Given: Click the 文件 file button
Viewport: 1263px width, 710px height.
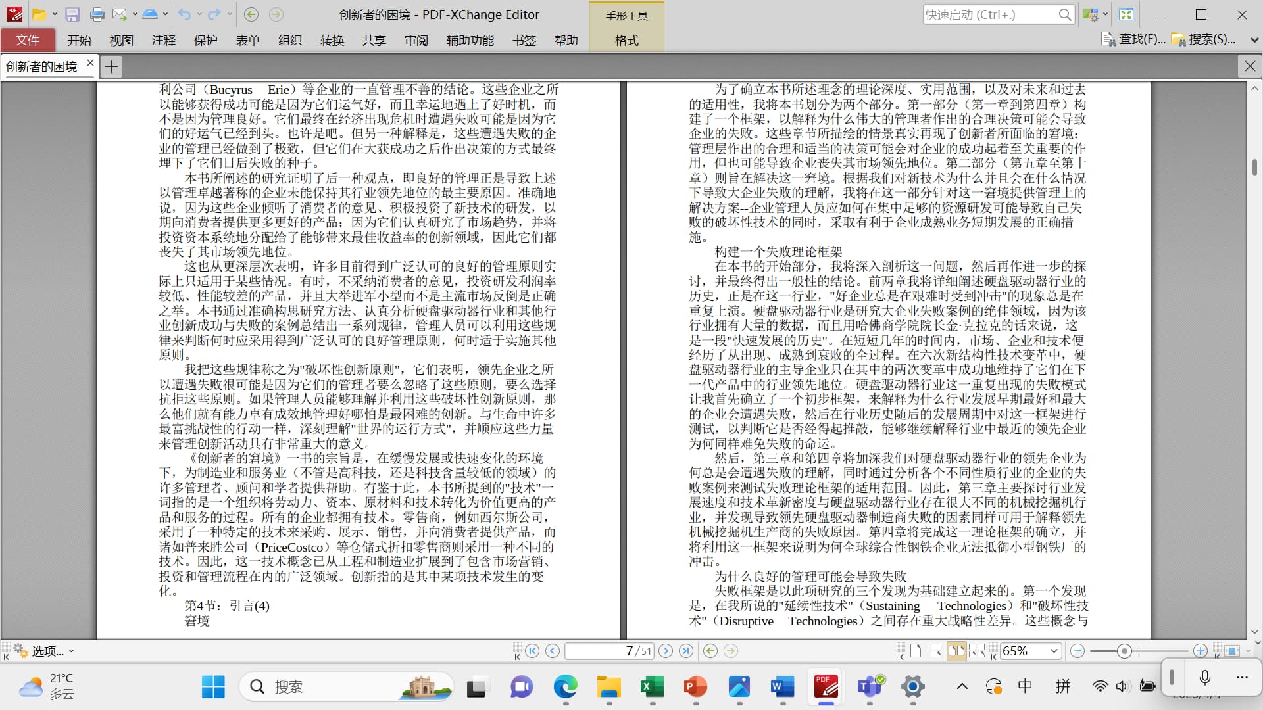Looking at the screenshot, I should [28, 40].
